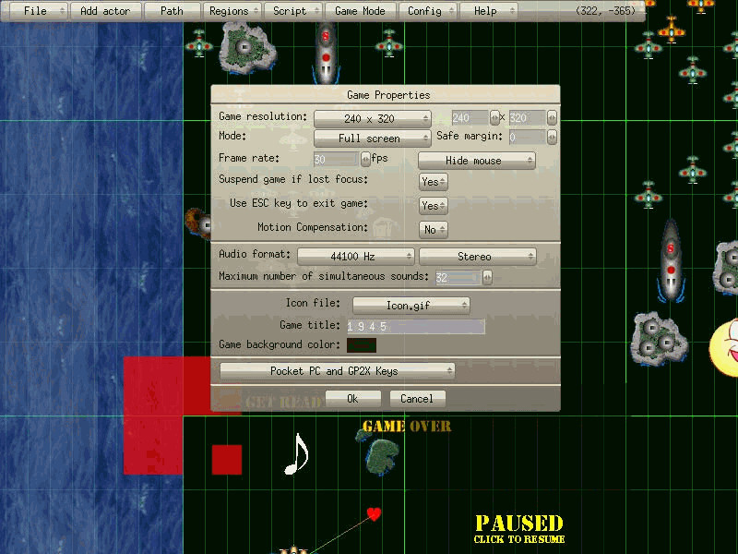Open the Regions menu
The width and height of the screenshot is (738, 554).
[x=232, y=11]
